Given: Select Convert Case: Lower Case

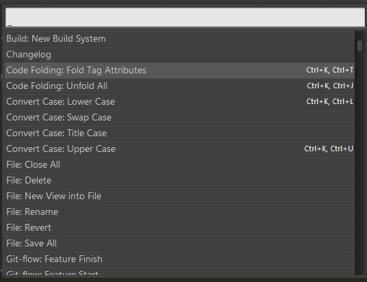Looking at the screenshot, I should pyautogui.click(x=180, y=101).
